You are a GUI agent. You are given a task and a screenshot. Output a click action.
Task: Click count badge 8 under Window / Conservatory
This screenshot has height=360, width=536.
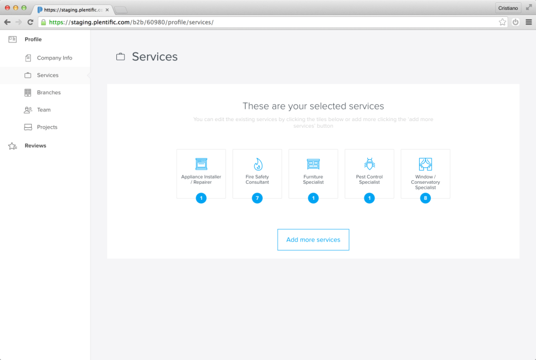pyautogui.click(x=425, y=198)
